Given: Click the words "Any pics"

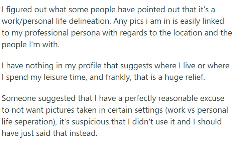Looking at the screenshot, I should 133,21.
